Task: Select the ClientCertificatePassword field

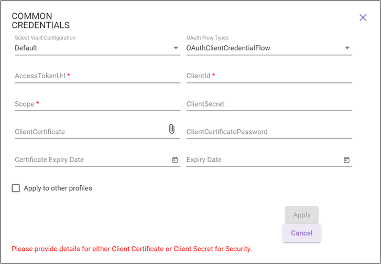Action: [269, 132]
